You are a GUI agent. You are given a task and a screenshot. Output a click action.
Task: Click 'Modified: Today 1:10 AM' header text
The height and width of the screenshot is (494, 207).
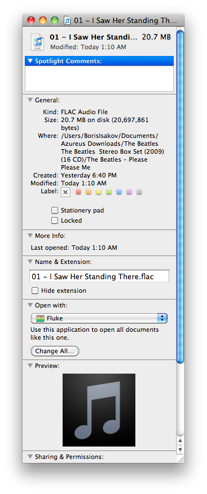tap(88, 47)
